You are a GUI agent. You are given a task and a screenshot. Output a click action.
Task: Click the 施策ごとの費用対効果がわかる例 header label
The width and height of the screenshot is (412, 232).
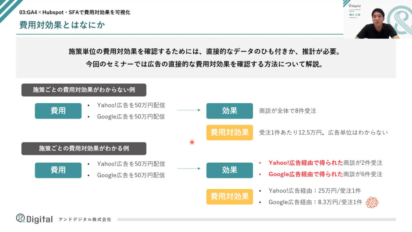click(84, 148)
